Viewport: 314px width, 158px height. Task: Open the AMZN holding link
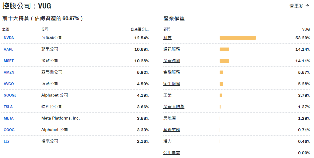tap(9, 72)
